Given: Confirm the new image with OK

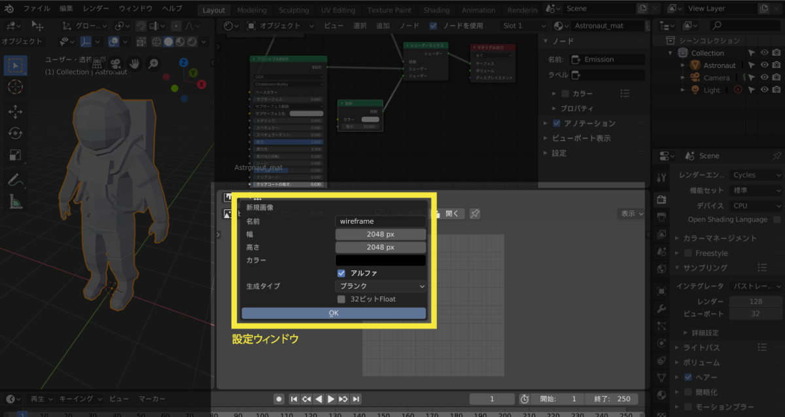Looking at the screenshot, I should (x=334, y=313).
